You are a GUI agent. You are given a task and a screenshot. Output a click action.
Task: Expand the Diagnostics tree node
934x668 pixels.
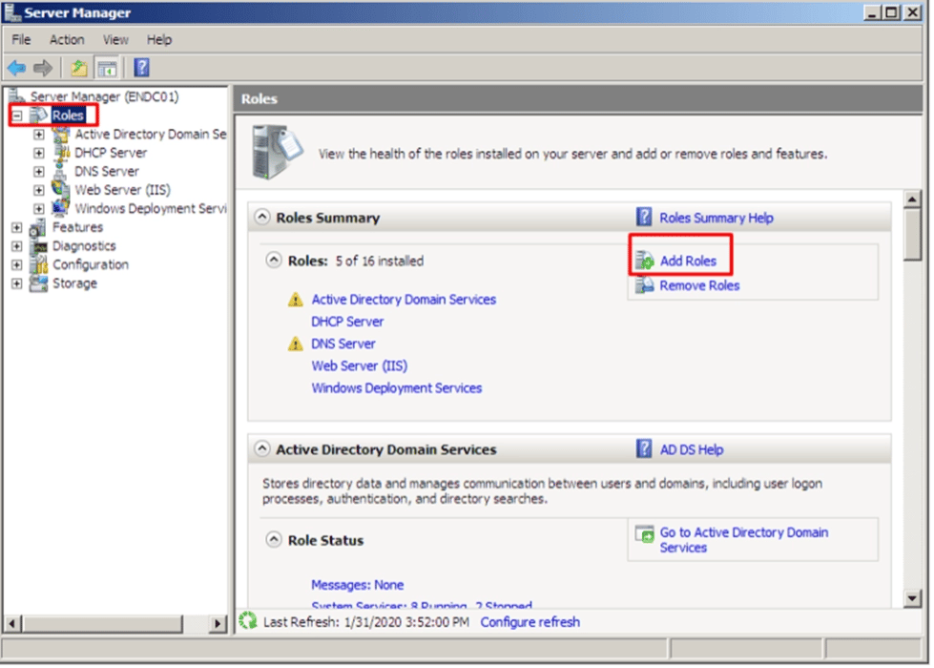coord(16,246)
